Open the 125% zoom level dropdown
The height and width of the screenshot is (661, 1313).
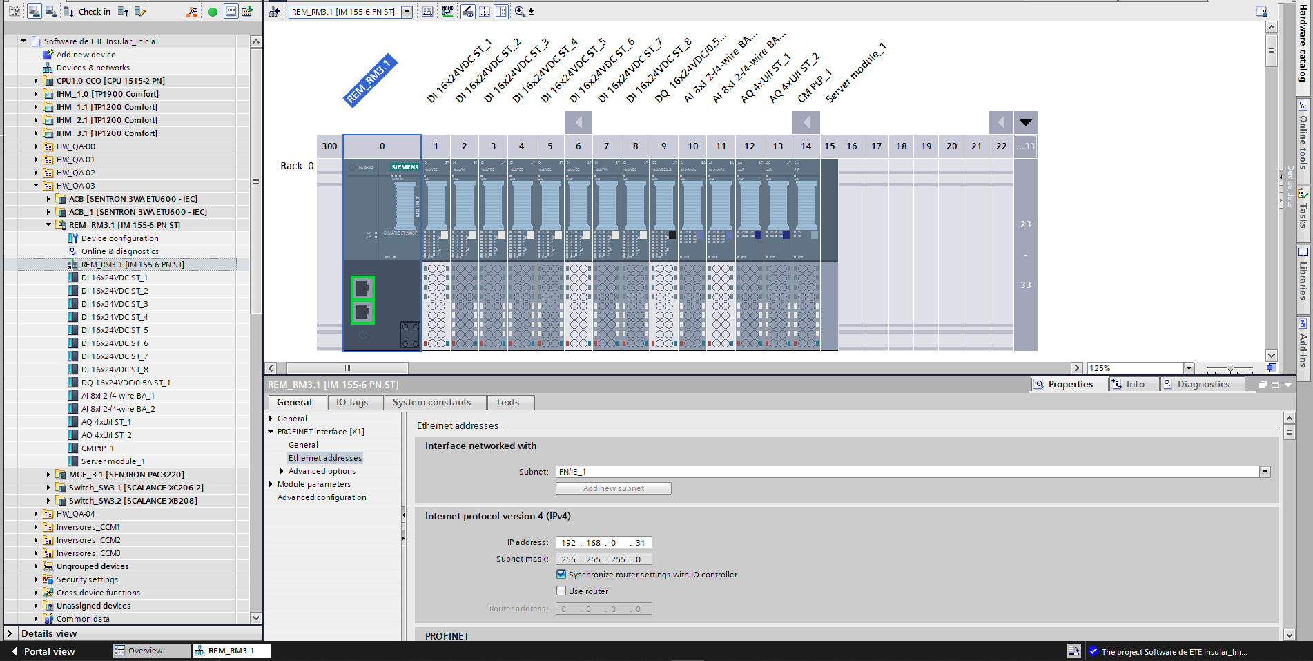click(1189, 368)
